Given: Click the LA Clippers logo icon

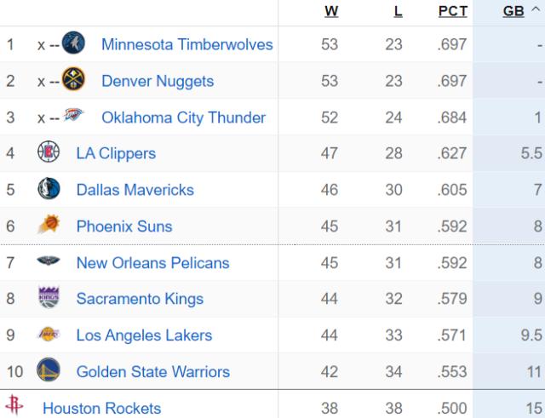Looking at the screenshot, I should pos(49,153).
